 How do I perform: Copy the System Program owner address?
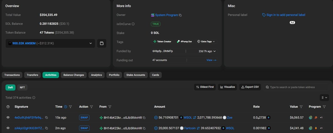click(x=180, y=15)
